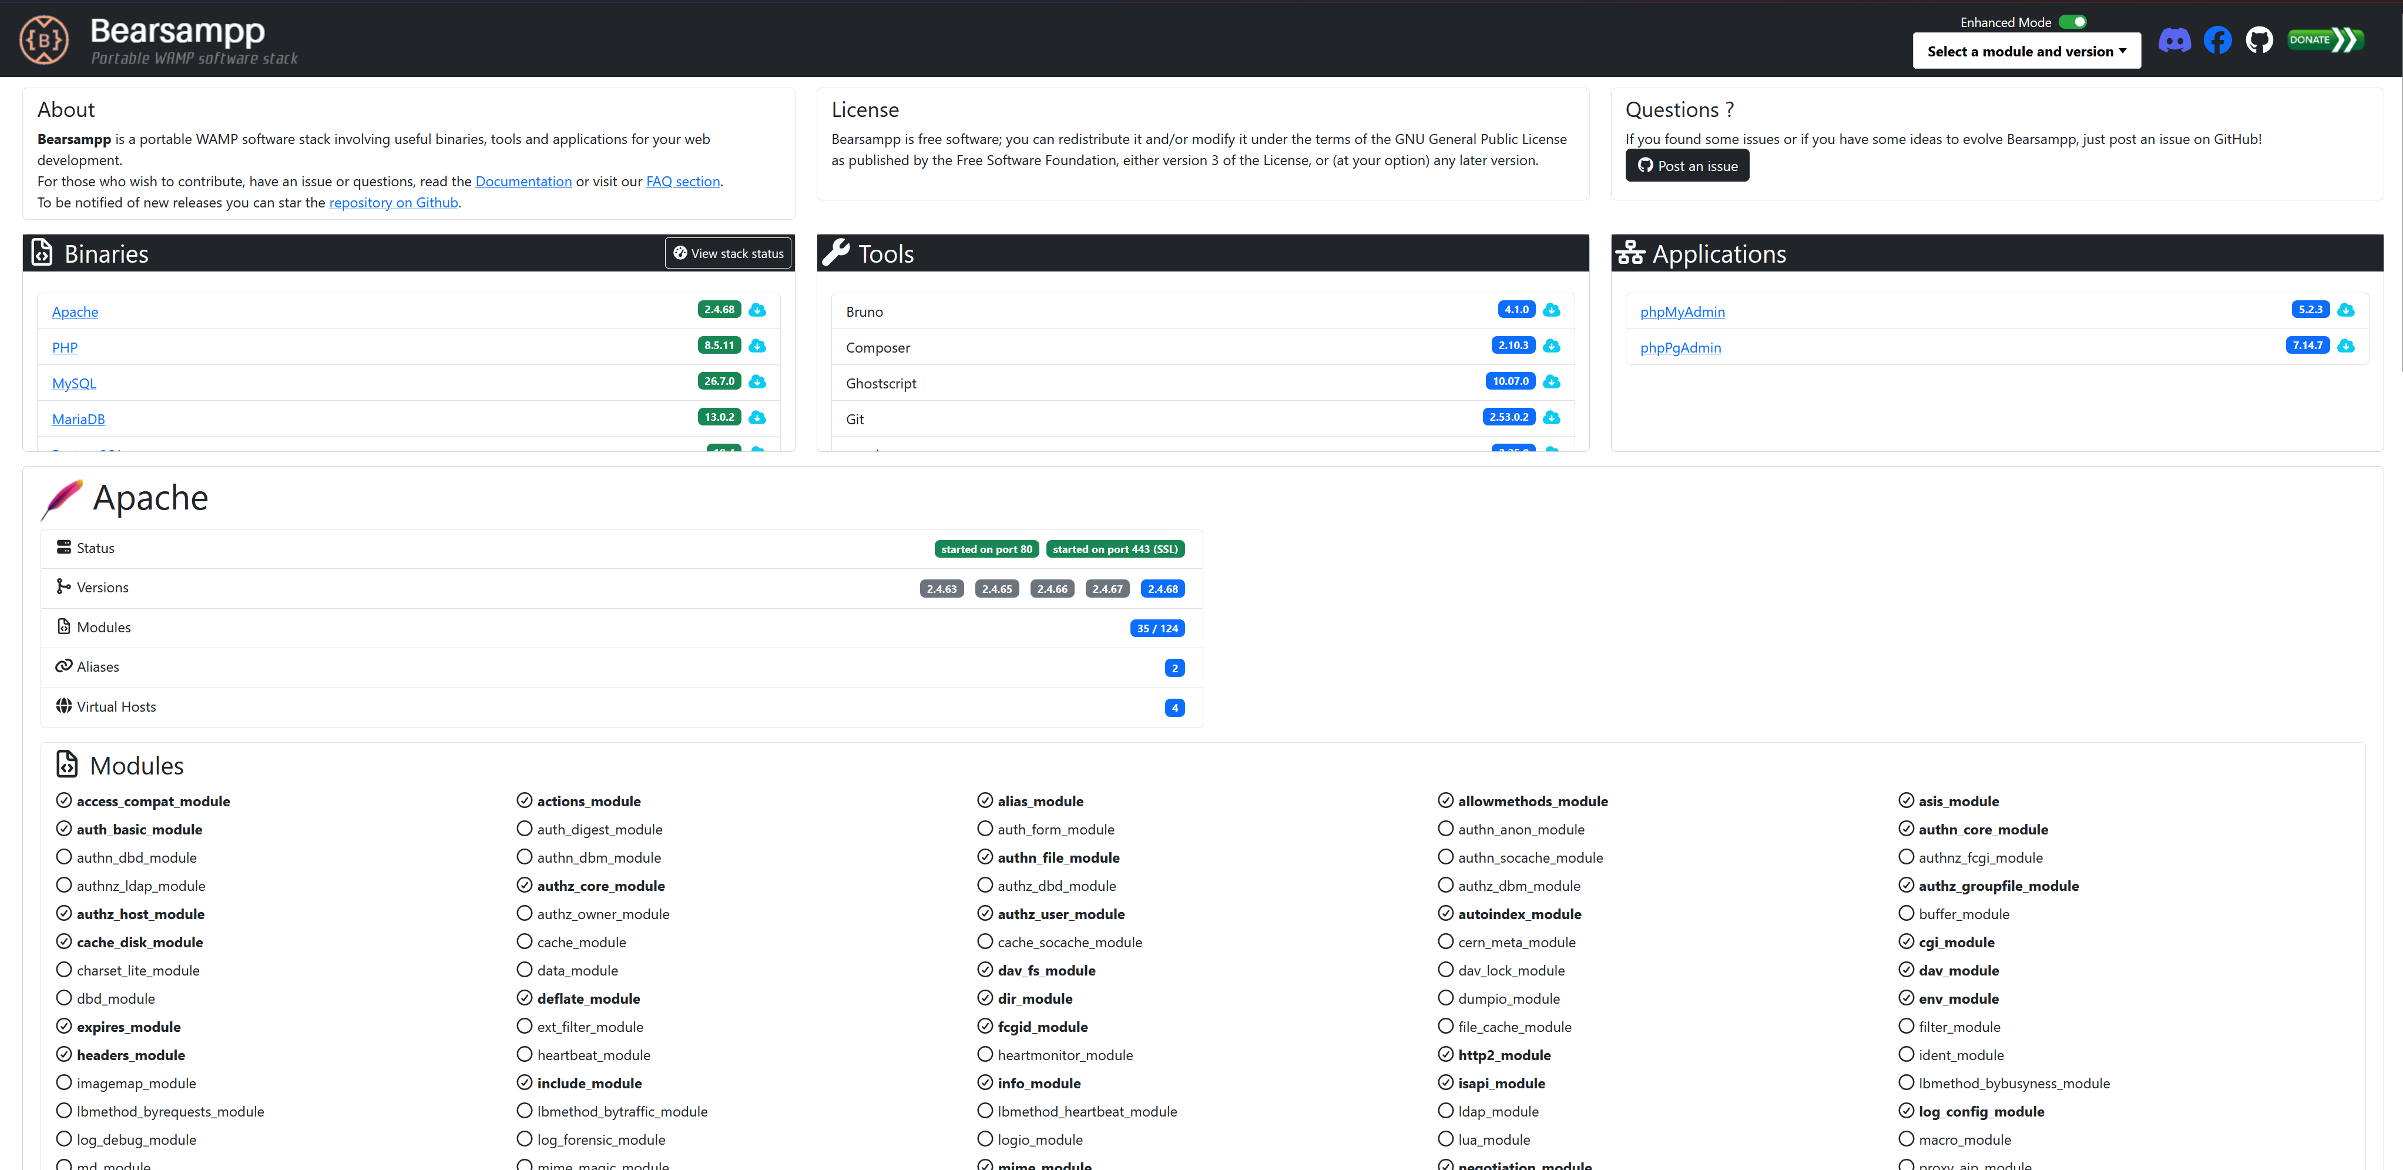This screenshot has height=1170, width=2403.
Task: Click the Versions branch icon
Action: click(63, 586)
